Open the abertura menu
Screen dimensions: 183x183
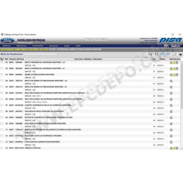[7, 46]
